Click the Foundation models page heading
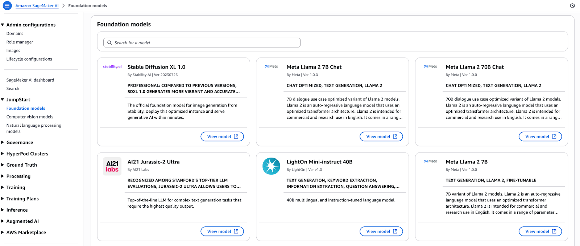580x246 pixels. click(124, 24)
